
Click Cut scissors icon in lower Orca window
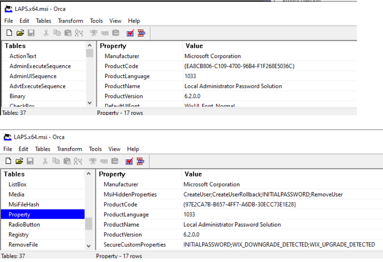45,161
